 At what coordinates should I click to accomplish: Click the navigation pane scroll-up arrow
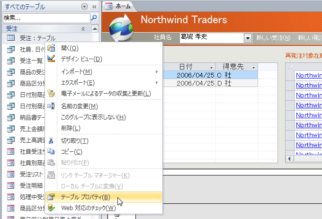click(95, 29)
